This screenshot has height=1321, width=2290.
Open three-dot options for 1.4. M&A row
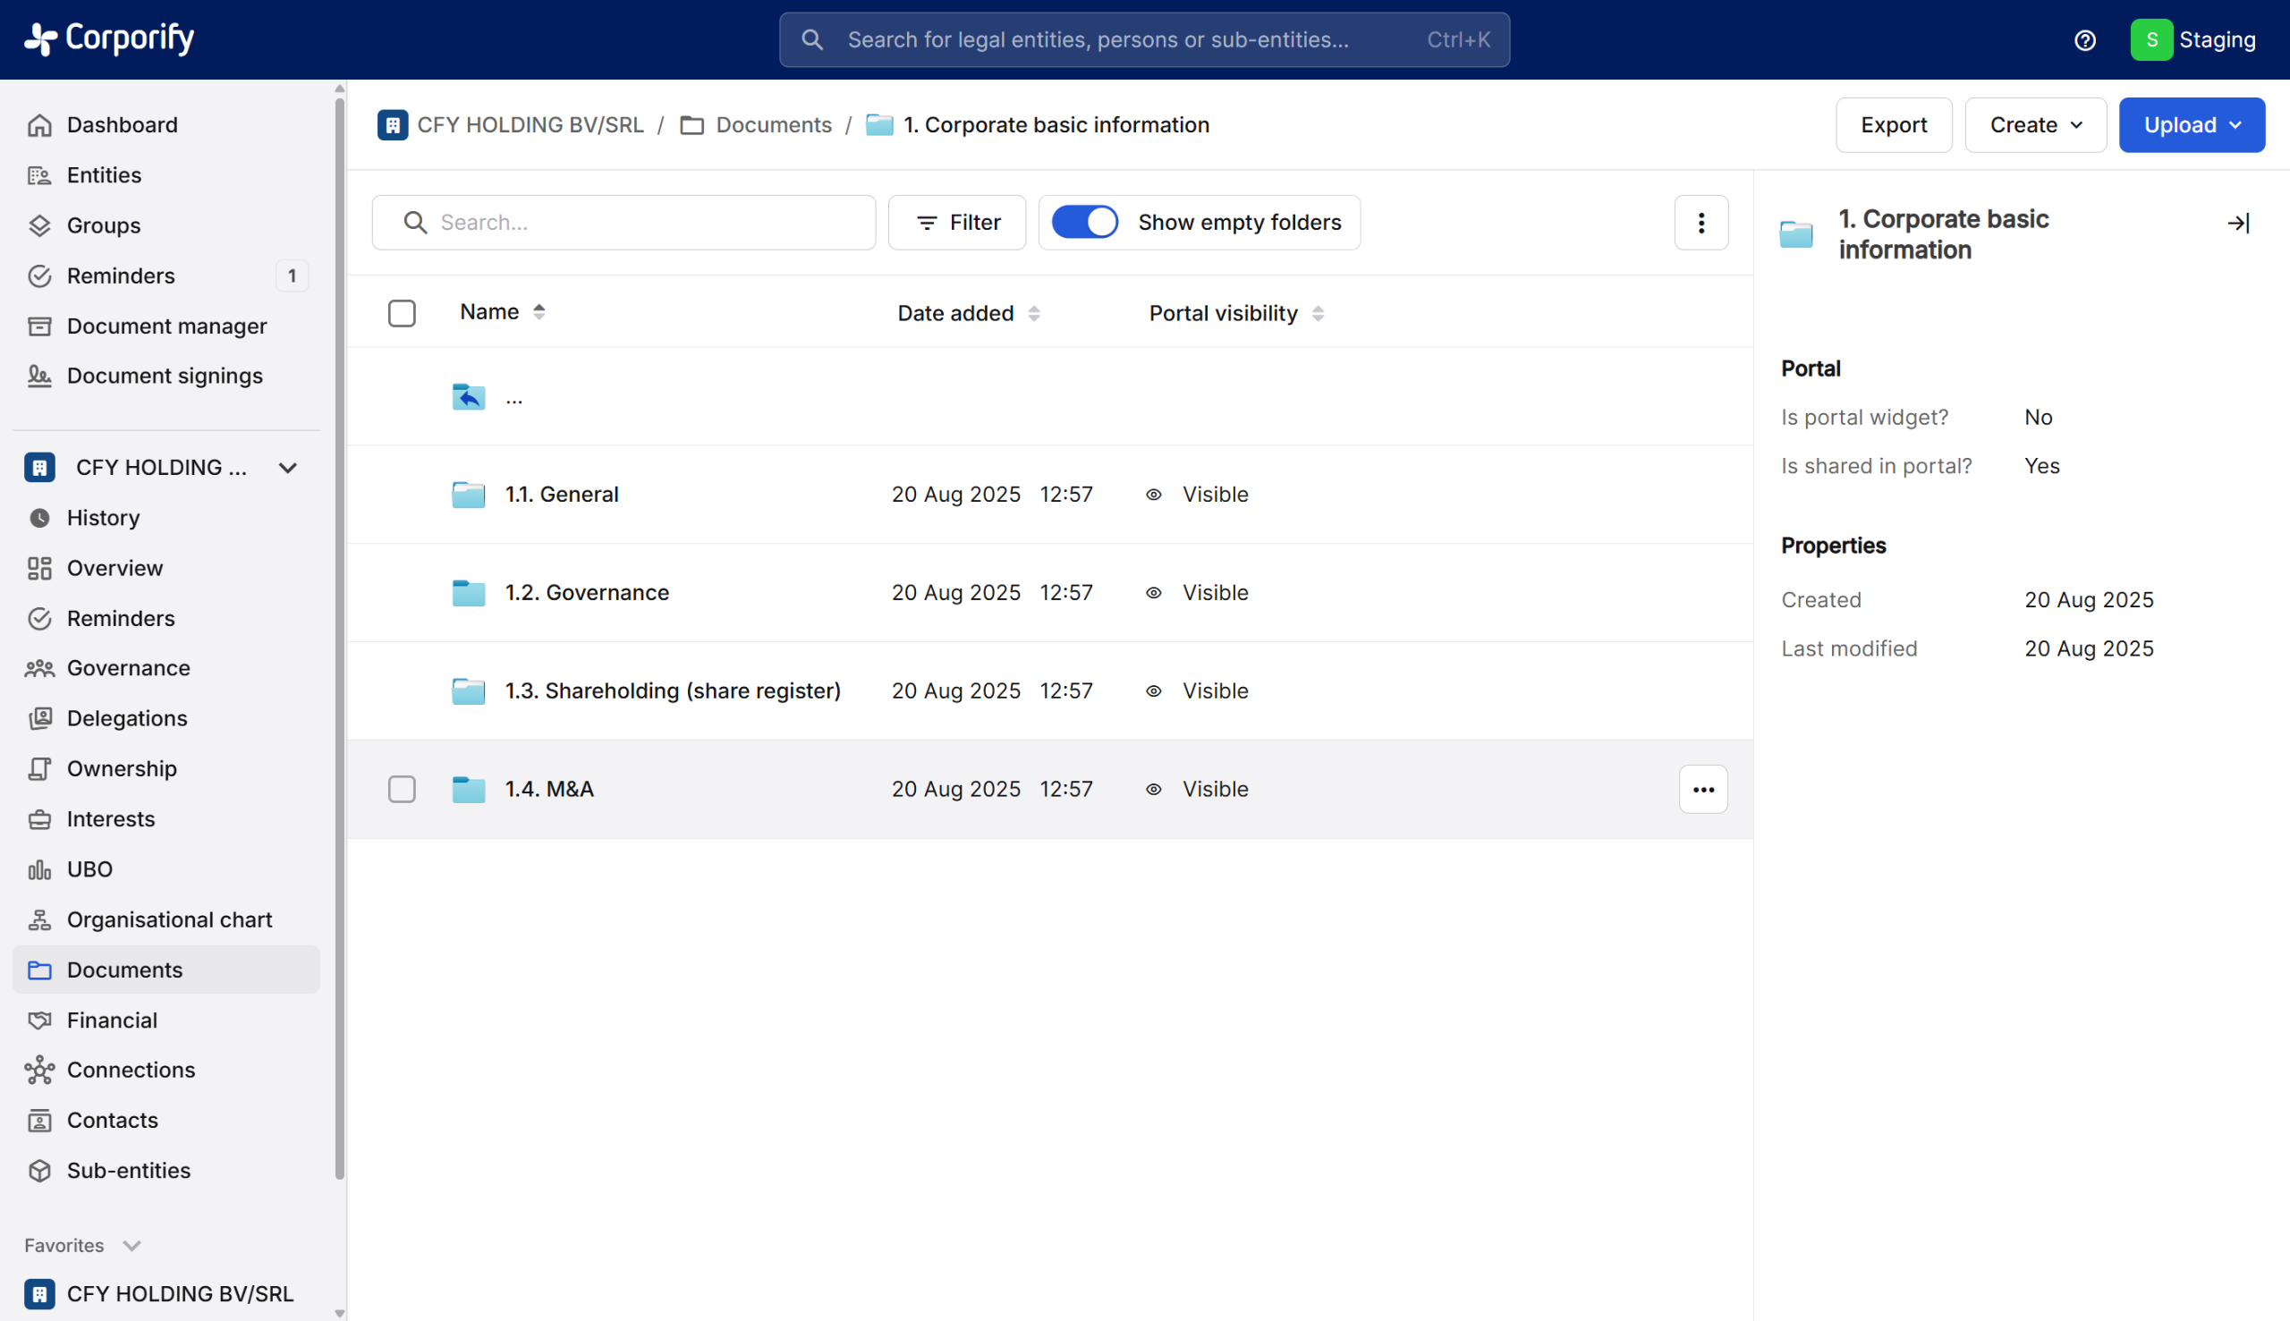[x=1702, y=790]
